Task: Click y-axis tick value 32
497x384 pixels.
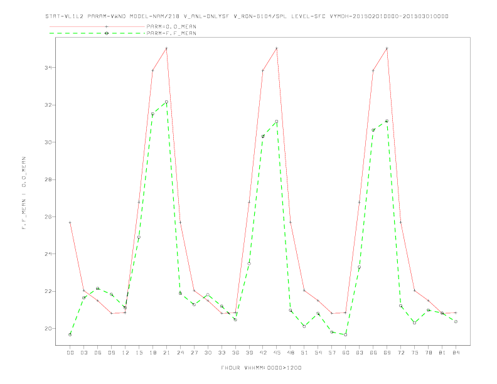Action: pos(48,105)
